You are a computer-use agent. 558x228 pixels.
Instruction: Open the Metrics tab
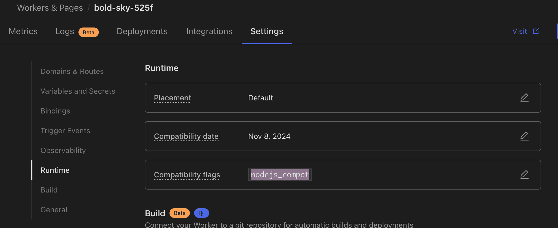pos(23,31)
